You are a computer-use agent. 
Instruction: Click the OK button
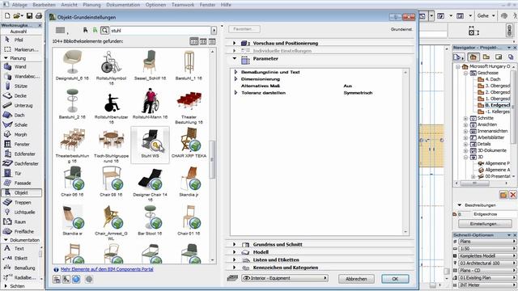395,279
